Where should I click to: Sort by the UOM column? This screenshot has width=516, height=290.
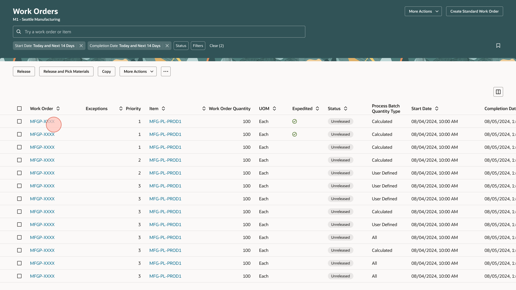pyautogui.click(x=274, y=108)
